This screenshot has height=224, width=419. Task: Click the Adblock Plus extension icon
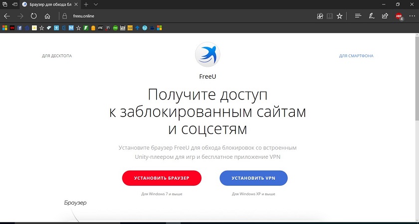click(399, 16)
